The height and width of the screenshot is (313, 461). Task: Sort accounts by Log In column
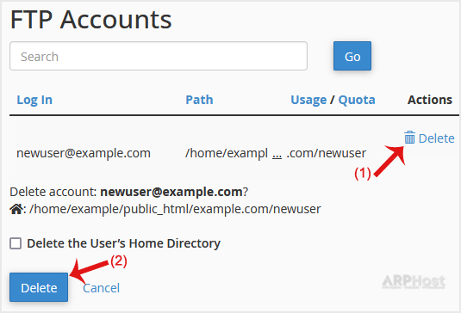tap(34, 100)
